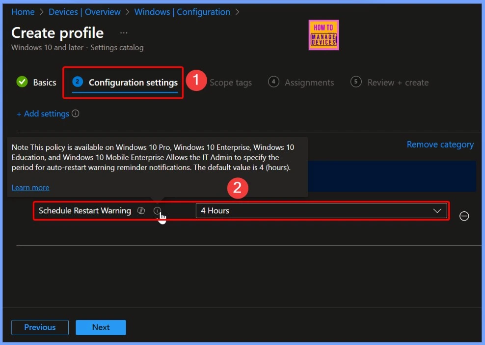Click Copilot icon beside Schedule Restart Warning

(141, 211)
